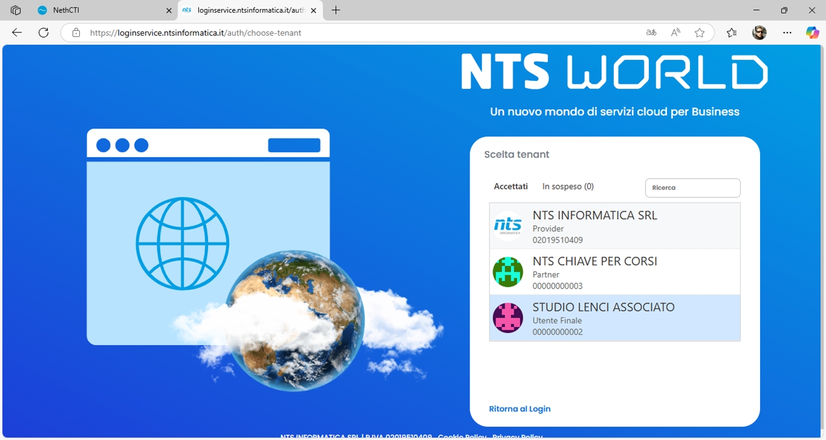
Task: Open the translate page icon in address bar
Action: pos(651,33)
